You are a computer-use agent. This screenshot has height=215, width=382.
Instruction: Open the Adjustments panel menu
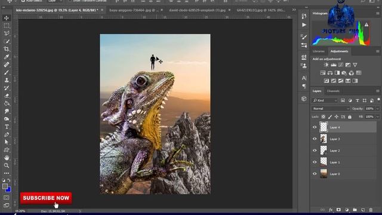378,51
